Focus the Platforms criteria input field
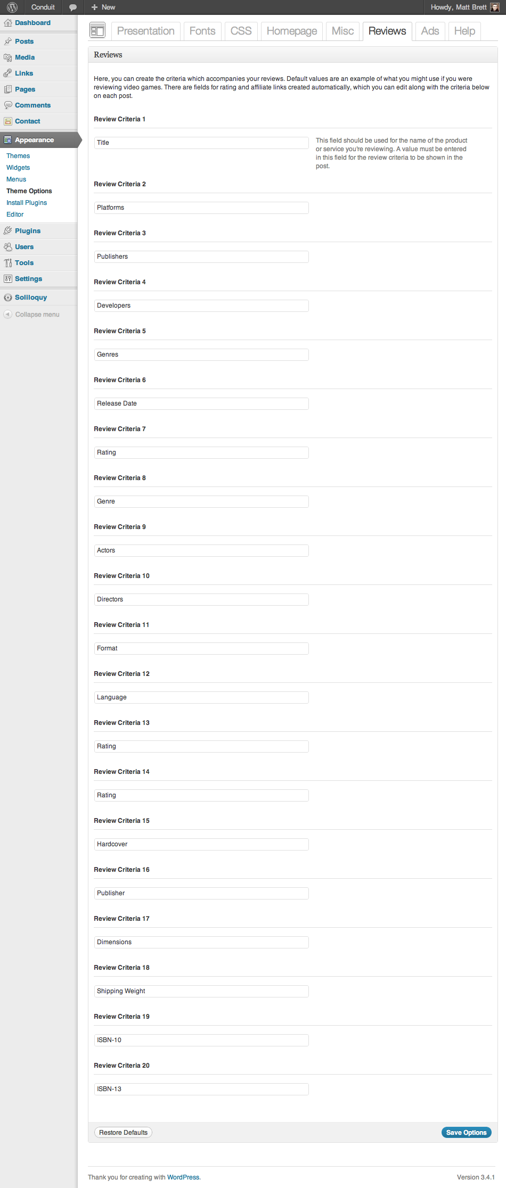 pos(201,208)
